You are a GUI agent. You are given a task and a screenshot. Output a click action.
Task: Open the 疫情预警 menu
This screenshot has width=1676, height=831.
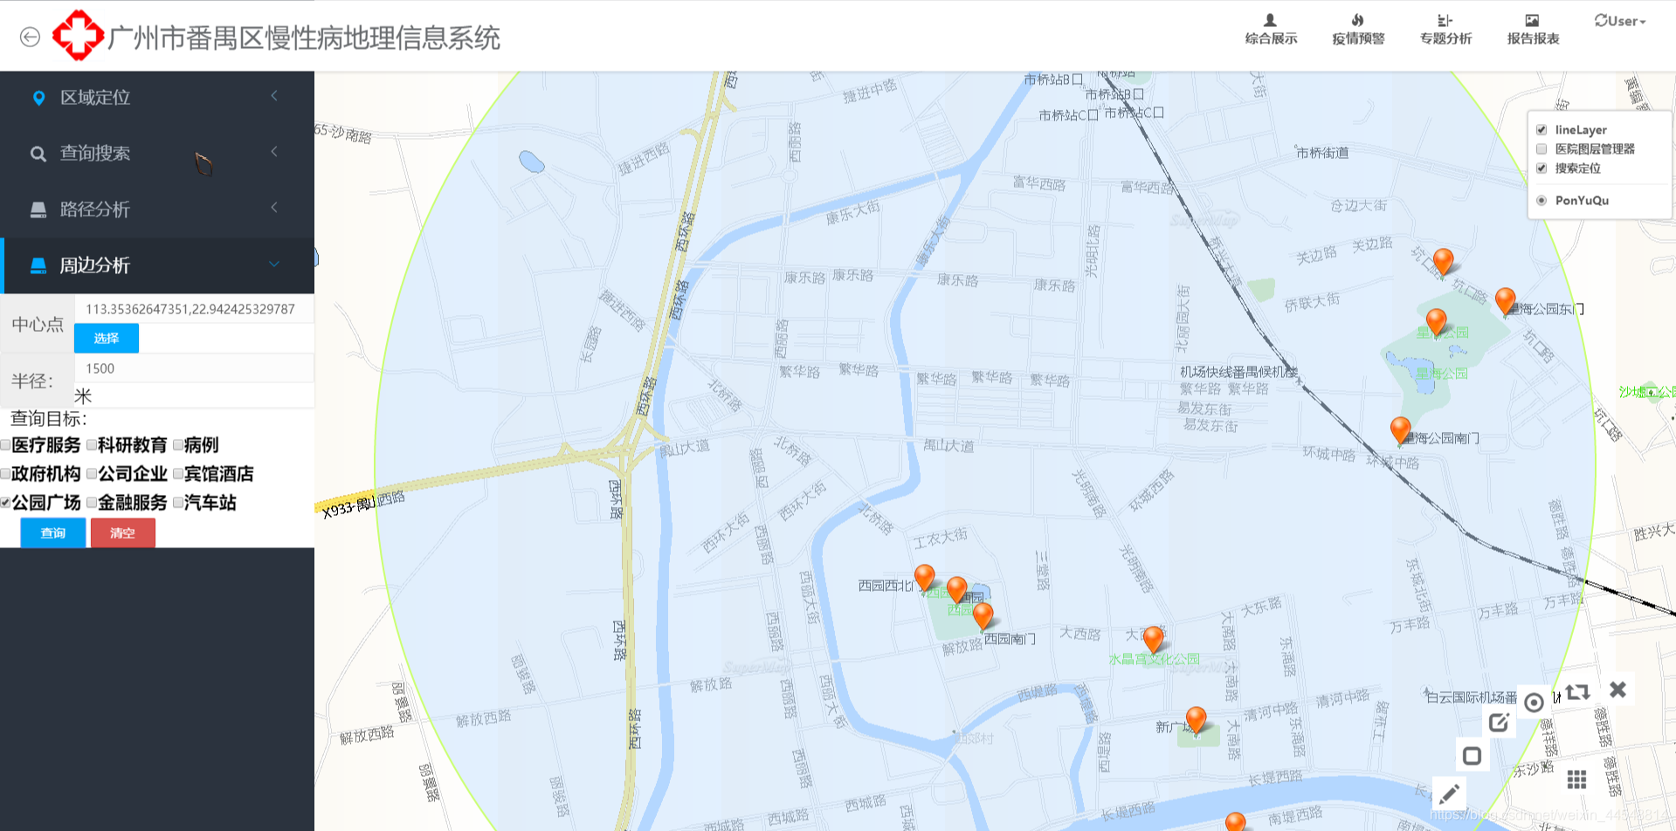pos(1358,29)
